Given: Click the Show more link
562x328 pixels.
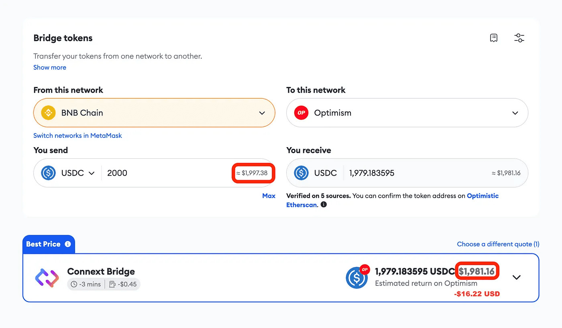Looking at the screenshot, I should pos(50,67).
